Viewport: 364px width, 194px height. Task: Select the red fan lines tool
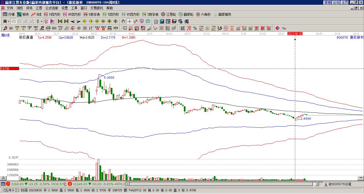[131, 28]
